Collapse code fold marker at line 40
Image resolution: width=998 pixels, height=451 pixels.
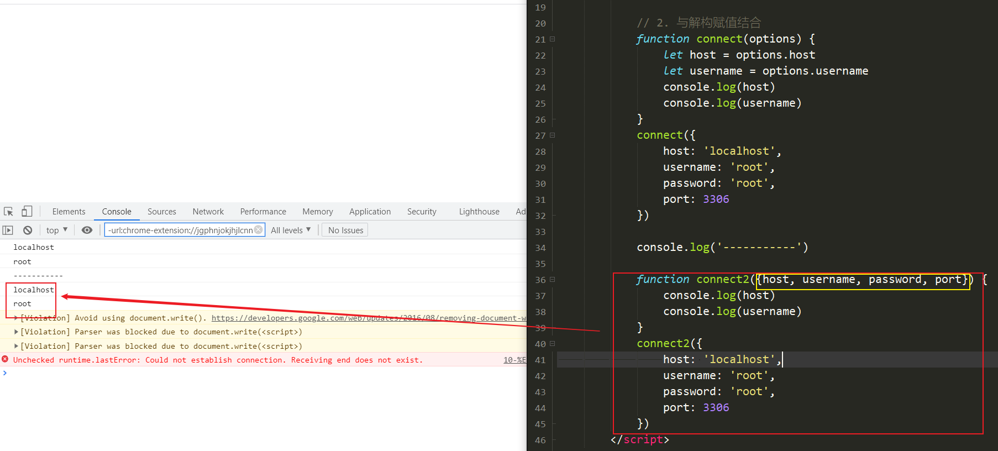click(552, 344)
